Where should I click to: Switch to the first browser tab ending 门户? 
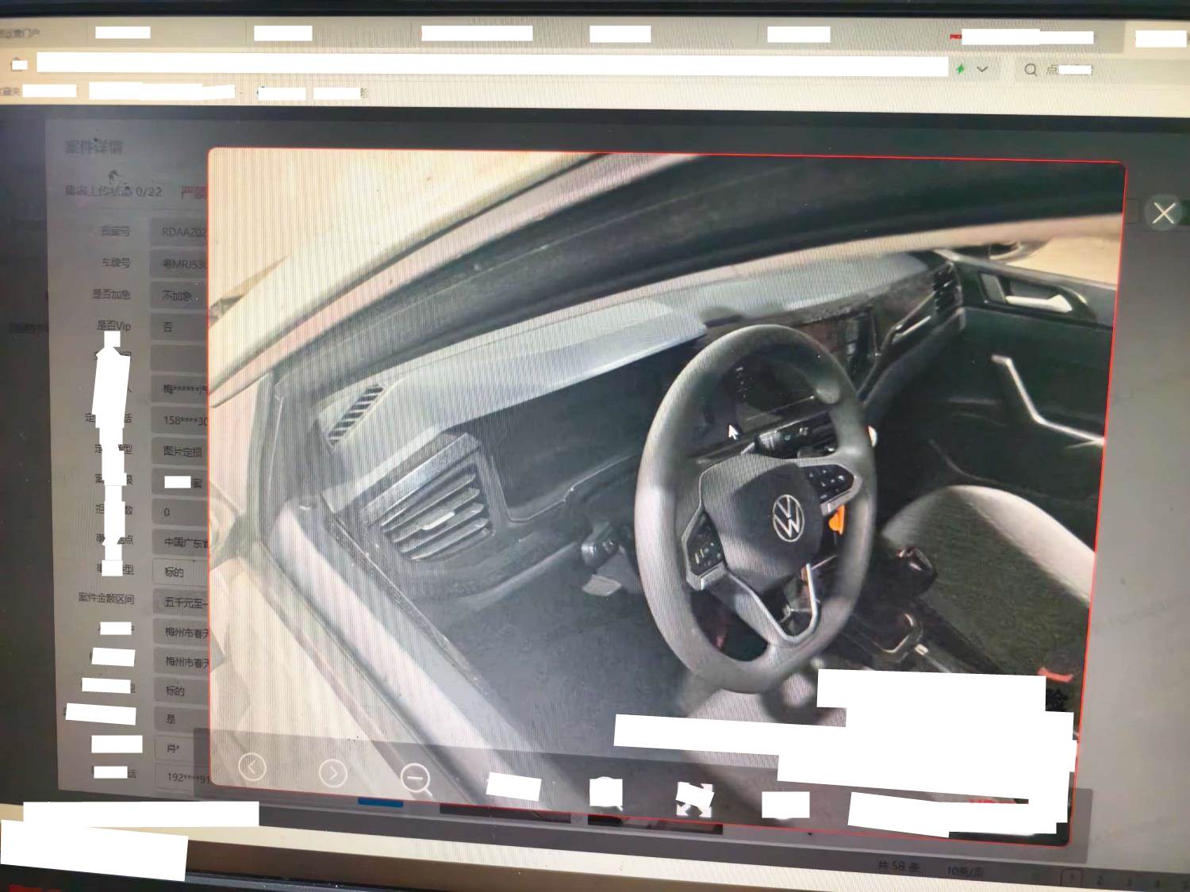pos(20,33)
